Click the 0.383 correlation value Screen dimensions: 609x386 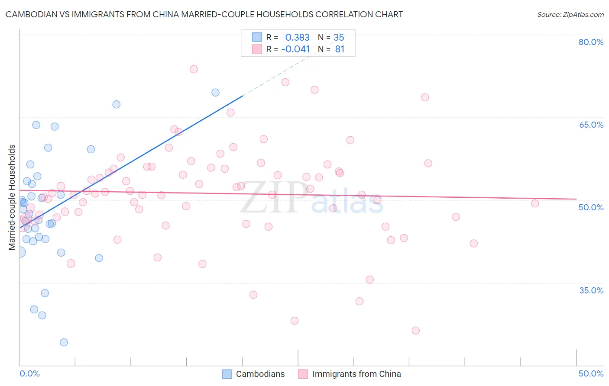point(297,37)
